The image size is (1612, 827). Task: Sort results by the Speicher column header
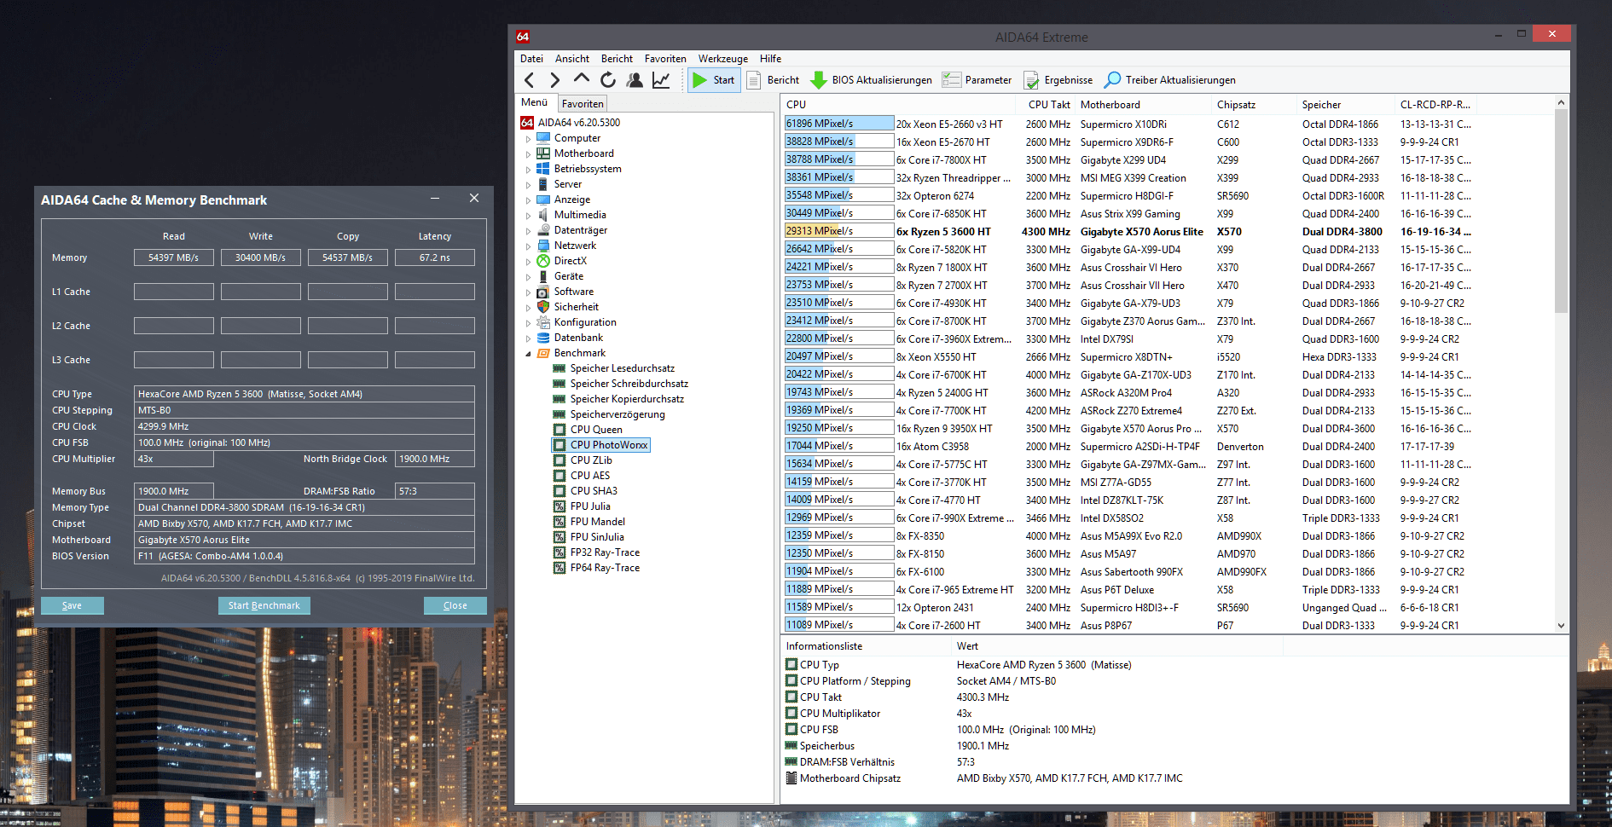coord(1347,105)
